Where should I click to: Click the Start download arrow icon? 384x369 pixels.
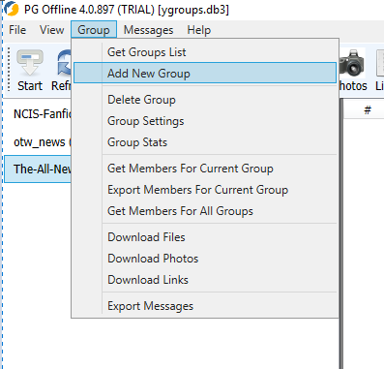[30, 63]
